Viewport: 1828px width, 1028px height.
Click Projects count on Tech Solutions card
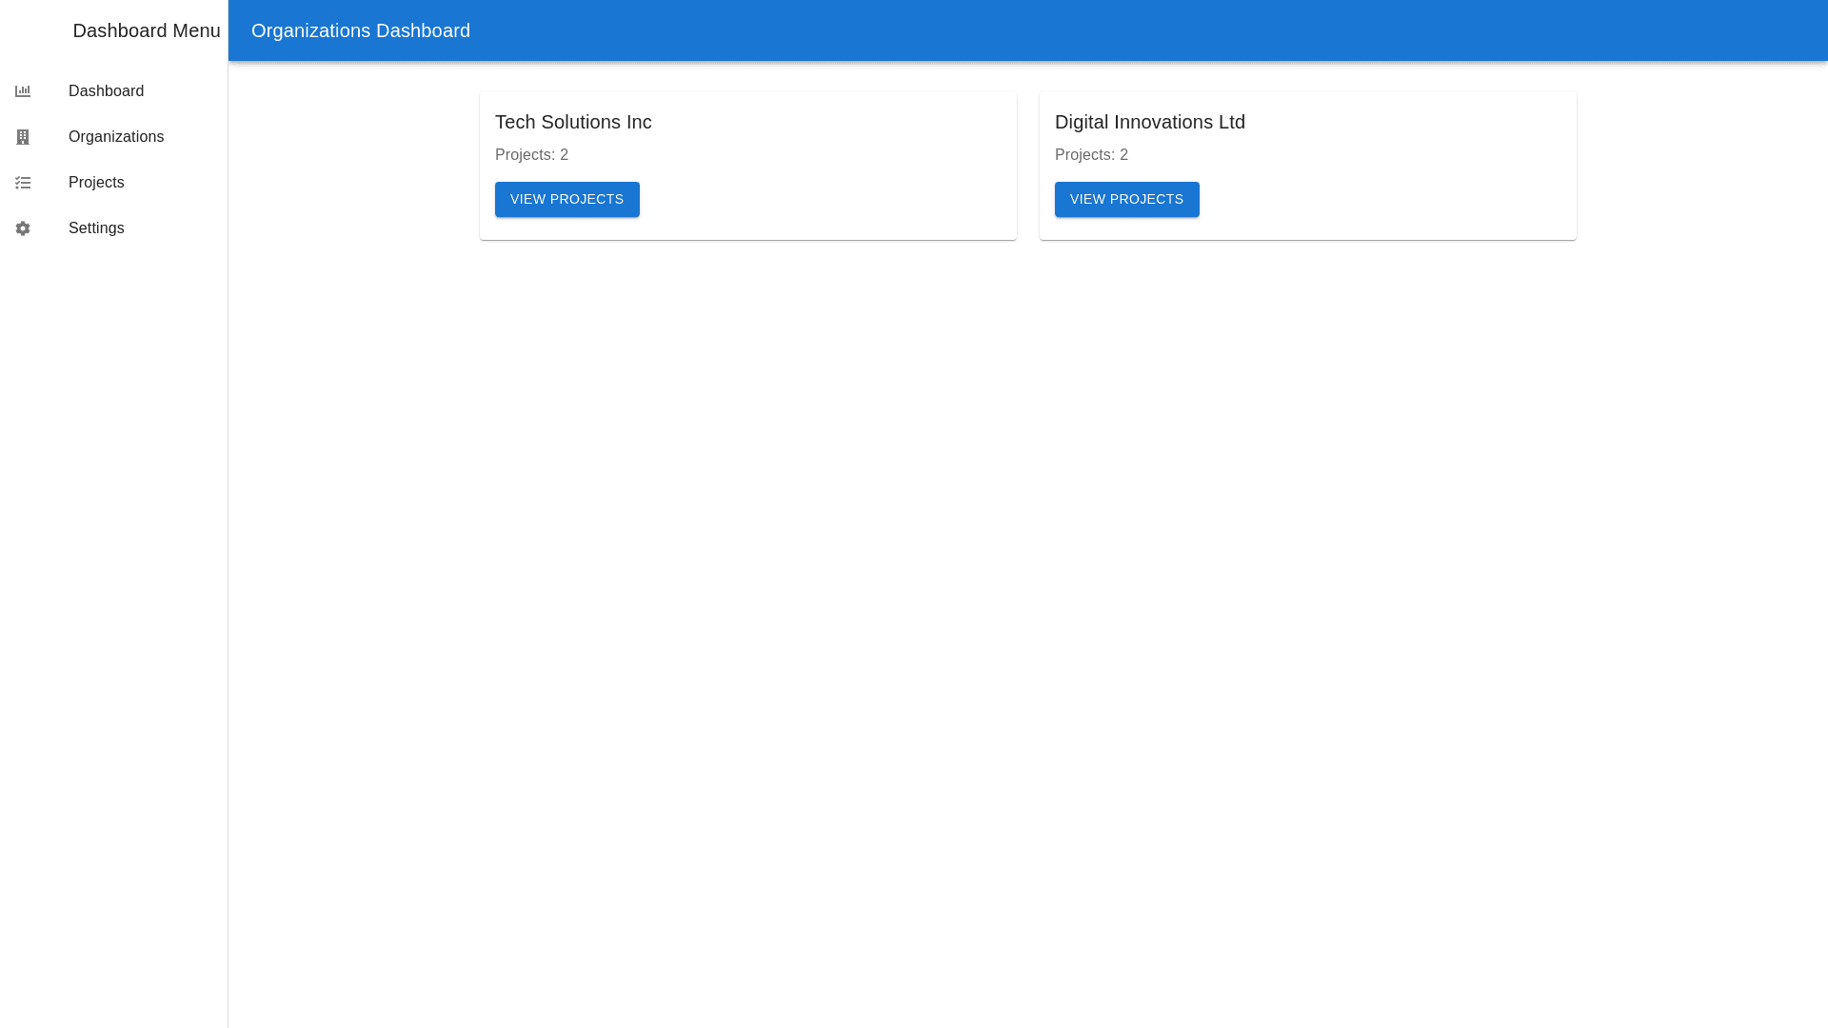(x=531, y=154)
